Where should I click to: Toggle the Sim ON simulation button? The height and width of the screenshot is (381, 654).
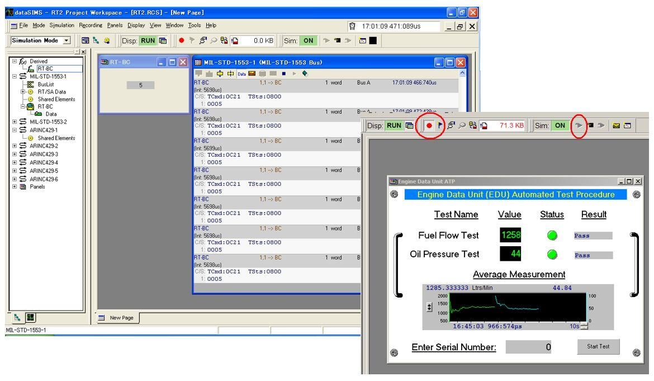(307, 41)
